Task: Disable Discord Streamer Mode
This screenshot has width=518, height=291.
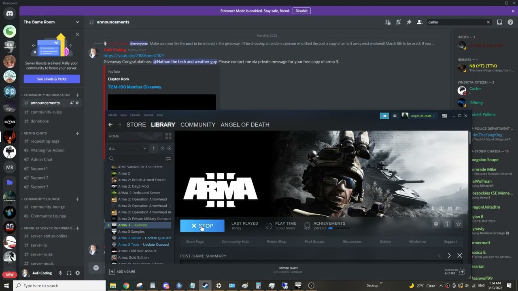Action: click(x=301, y=11)
